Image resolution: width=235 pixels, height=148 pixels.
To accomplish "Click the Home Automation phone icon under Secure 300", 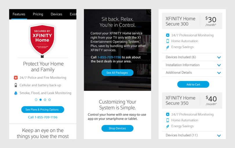I will [x=168, y=41].
